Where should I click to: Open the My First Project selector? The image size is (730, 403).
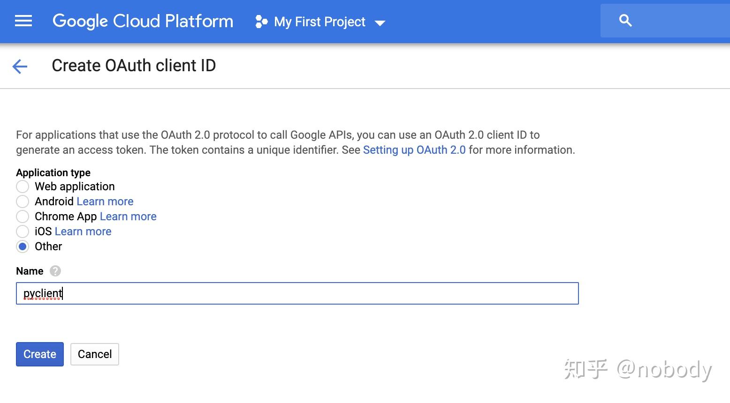319,22
